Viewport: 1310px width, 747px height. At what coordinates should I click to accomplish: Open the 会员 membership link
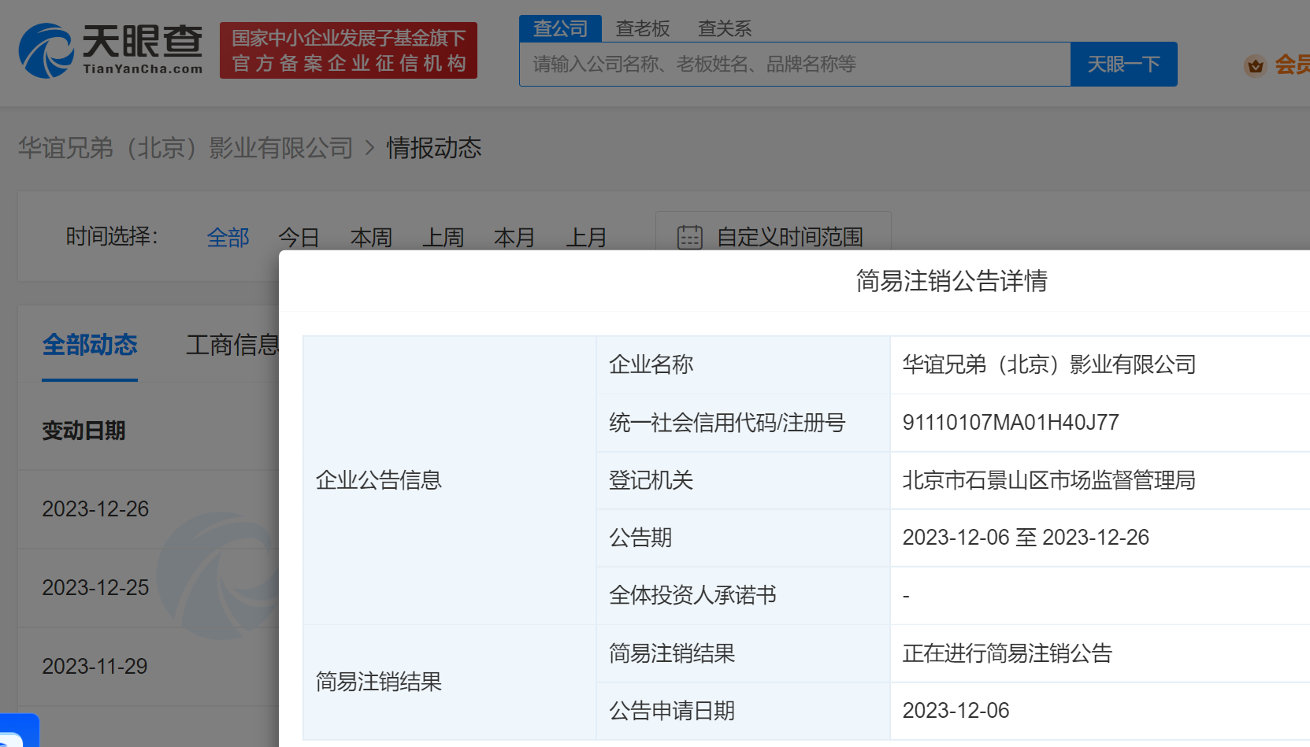1292,65
